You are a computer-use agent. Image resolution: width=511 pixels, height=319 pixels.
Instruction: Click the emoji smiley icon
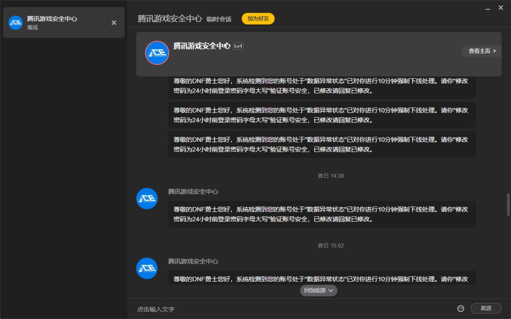click(460, 308)
